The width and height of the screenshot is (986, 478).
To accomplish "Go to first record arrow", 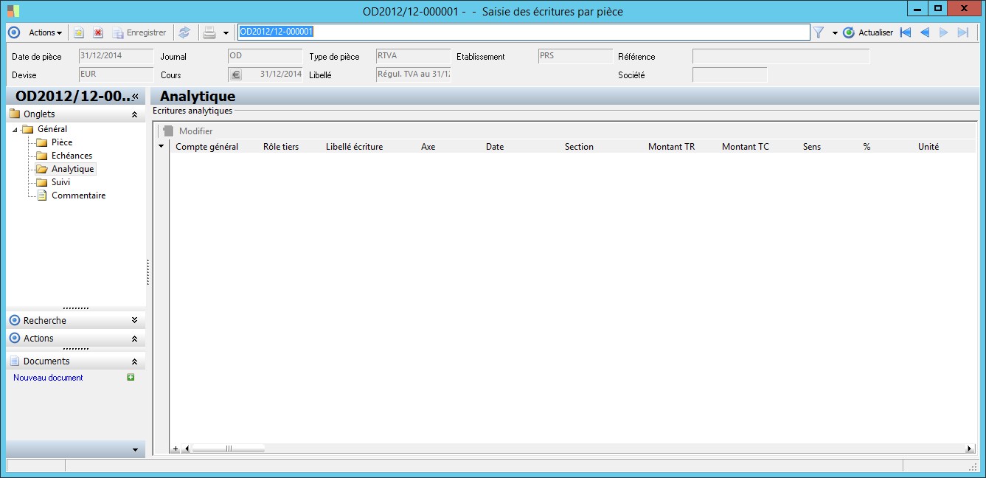I will point(906,32).
